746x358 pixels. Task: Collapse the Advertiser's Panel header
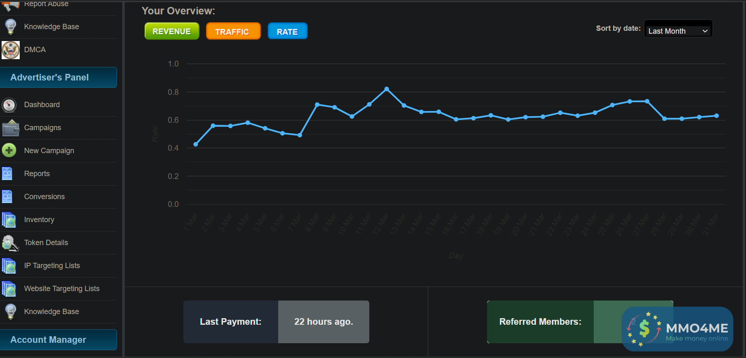click(58, 77)
